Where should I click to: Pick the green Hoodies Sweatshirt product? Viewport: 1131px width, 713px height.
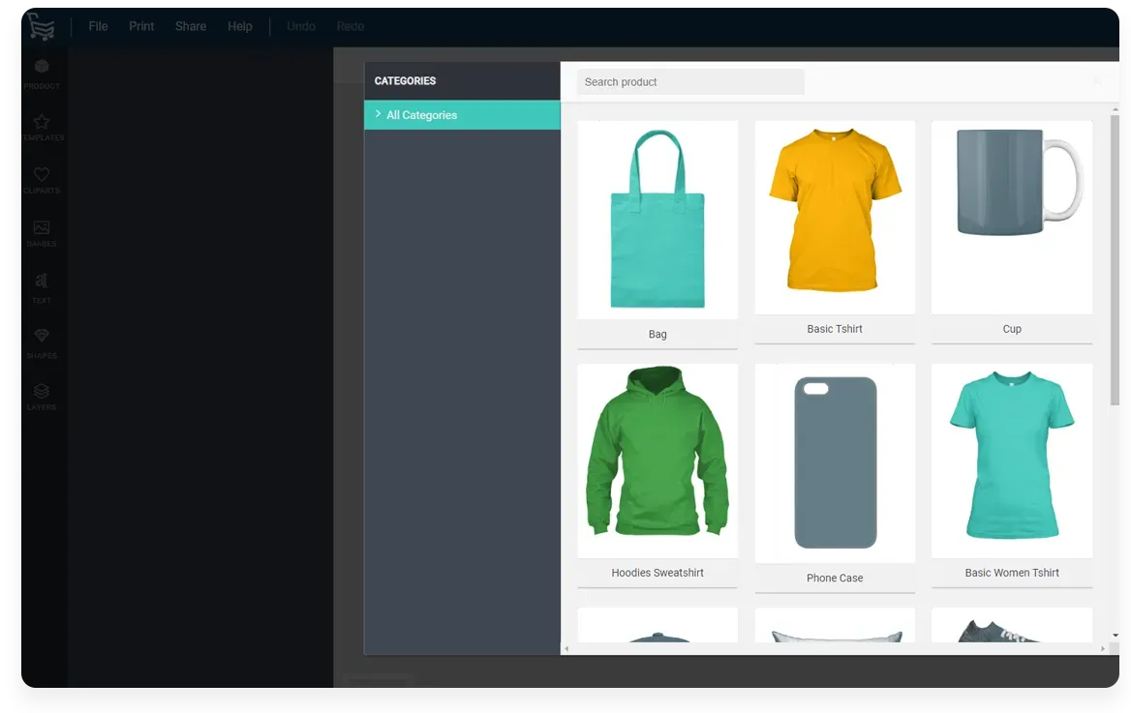pyautogui.click(x=657, y=460)
